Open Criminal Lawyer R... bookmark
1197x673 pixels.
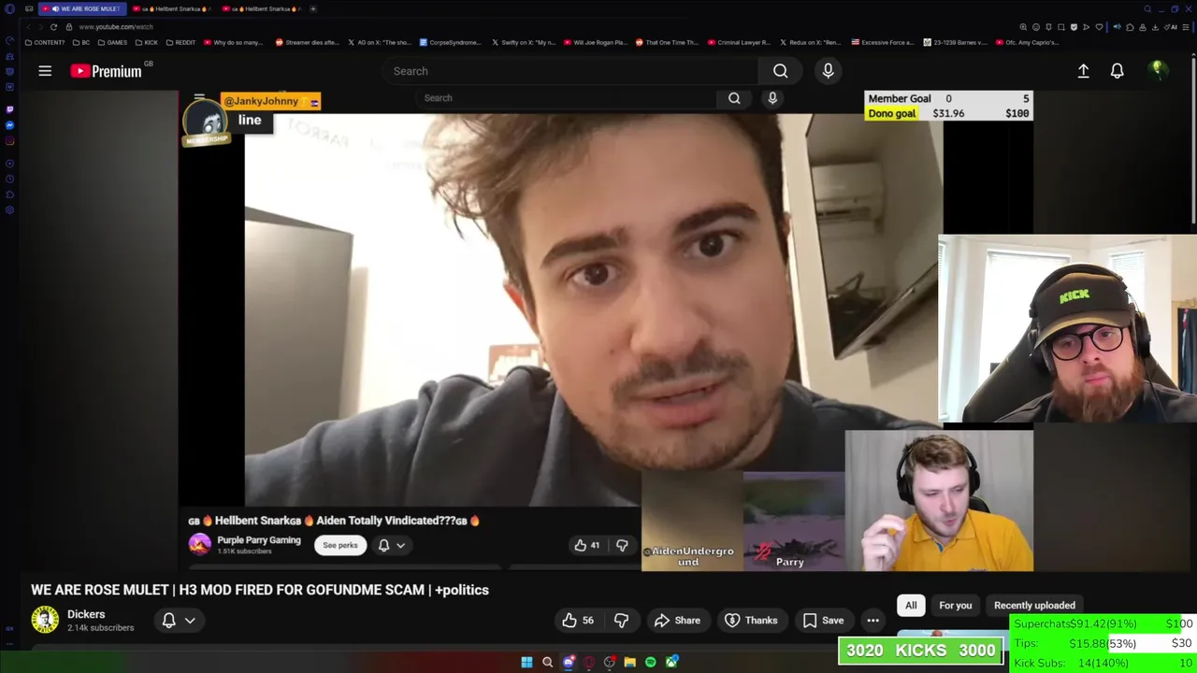[739, 42]
